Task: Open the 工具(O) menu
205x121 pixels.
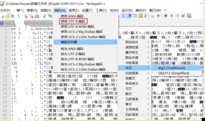Action: point(101,10)
